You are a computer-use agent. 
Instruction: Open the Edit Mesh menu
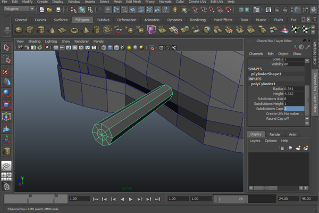pos(133,2)
